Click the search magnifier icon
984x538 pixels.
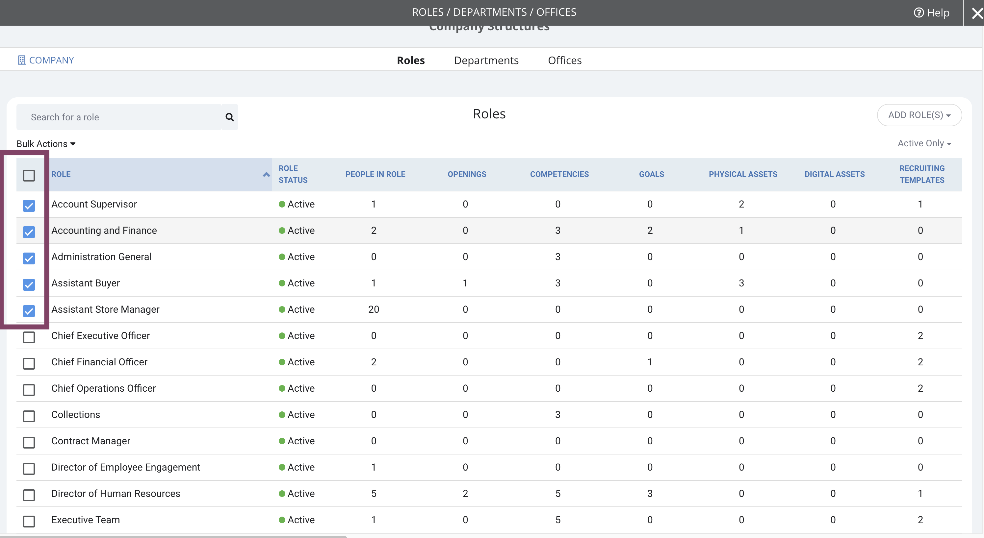tap(230, 117)
